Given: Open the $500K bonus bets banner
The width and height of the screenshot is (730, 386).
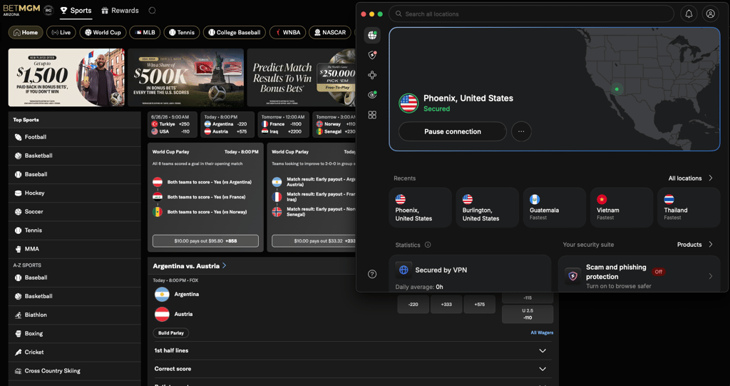Looking at the screenshot, I should coord(186,77).
